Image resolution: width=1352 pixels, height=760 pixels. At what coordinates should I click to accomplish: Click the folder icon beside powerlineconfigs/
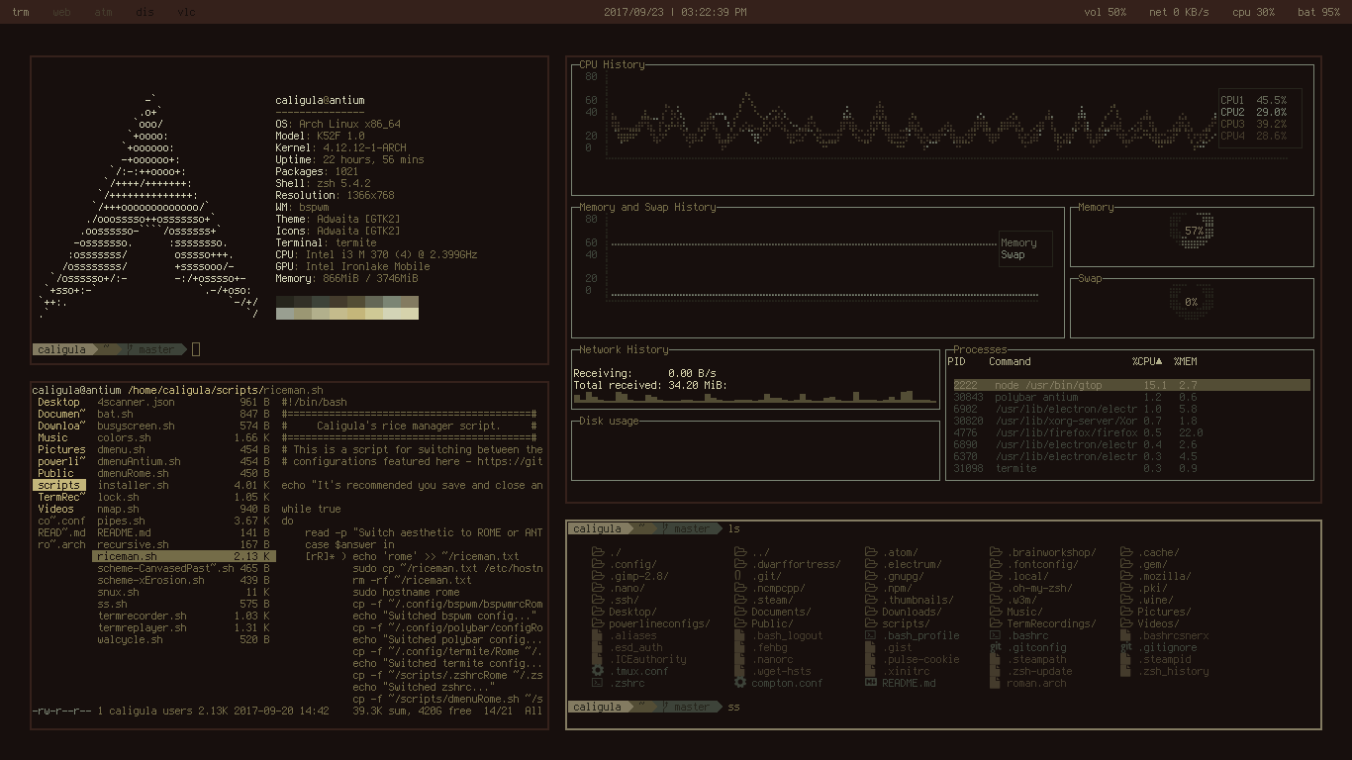pyautogui.click(x=598, y=623)
